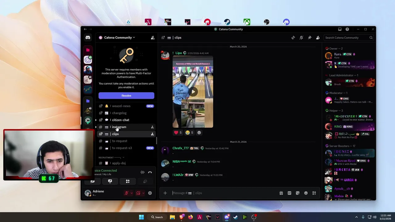Open LWA3r's profile from message

coord(178,175)
